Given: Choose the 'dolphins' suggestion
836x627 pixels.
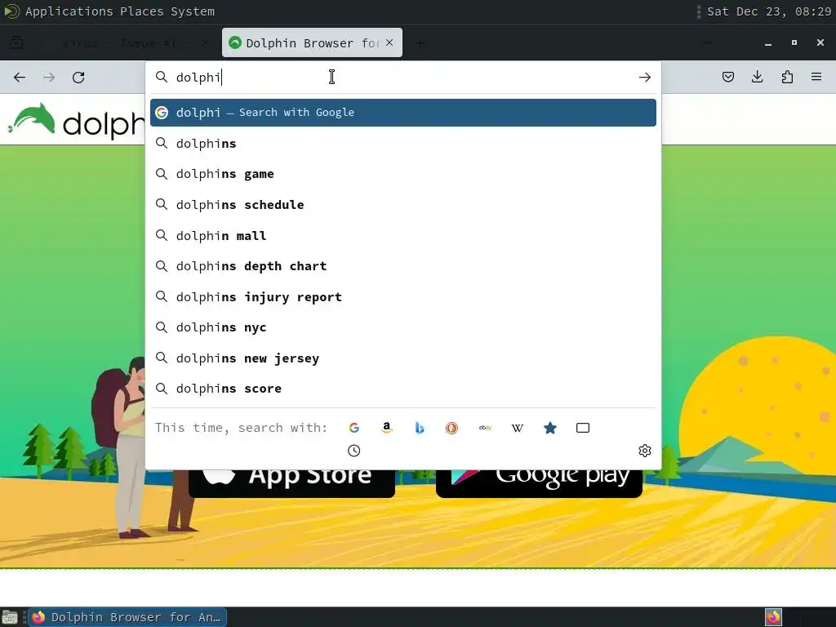Looking at the screenshot, I should pyautogui.click(x=403, y=144).
